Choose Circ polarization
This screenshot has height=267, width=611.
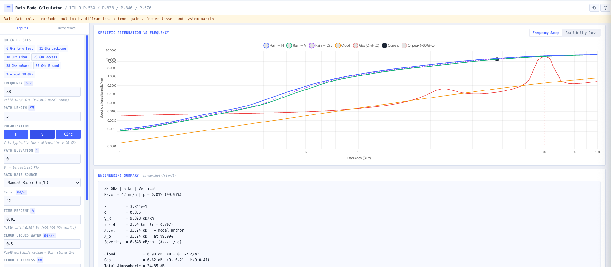tap(68, 134)
